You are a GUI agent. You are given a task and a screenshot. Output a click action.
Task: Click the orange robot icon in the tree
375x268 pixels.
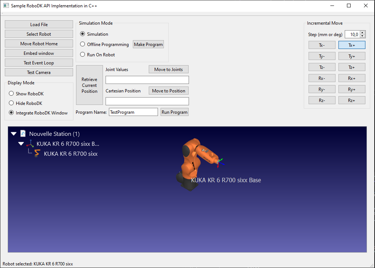pyautogui.click(x=37, y=154)
